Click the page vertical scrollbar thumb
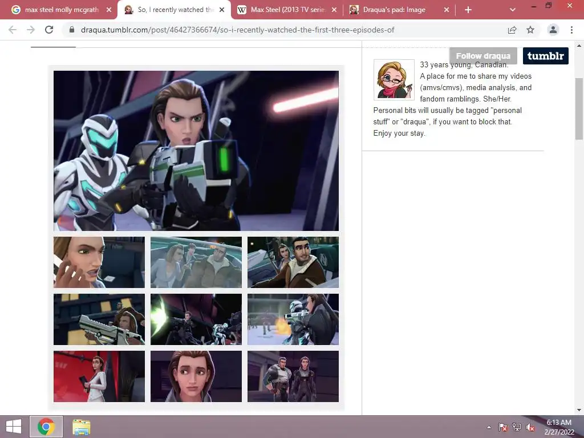The height and width of the screenshot is (438, 584). point(579,109)
